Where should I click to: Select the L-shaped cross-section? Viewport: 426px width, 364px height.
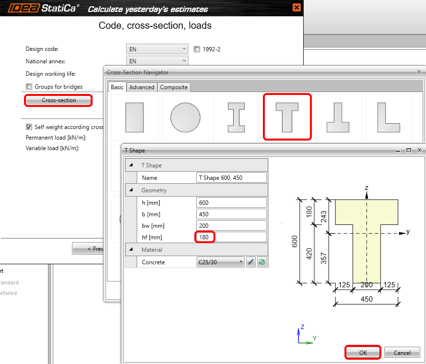pyautogui.click(x=389, y=117)
